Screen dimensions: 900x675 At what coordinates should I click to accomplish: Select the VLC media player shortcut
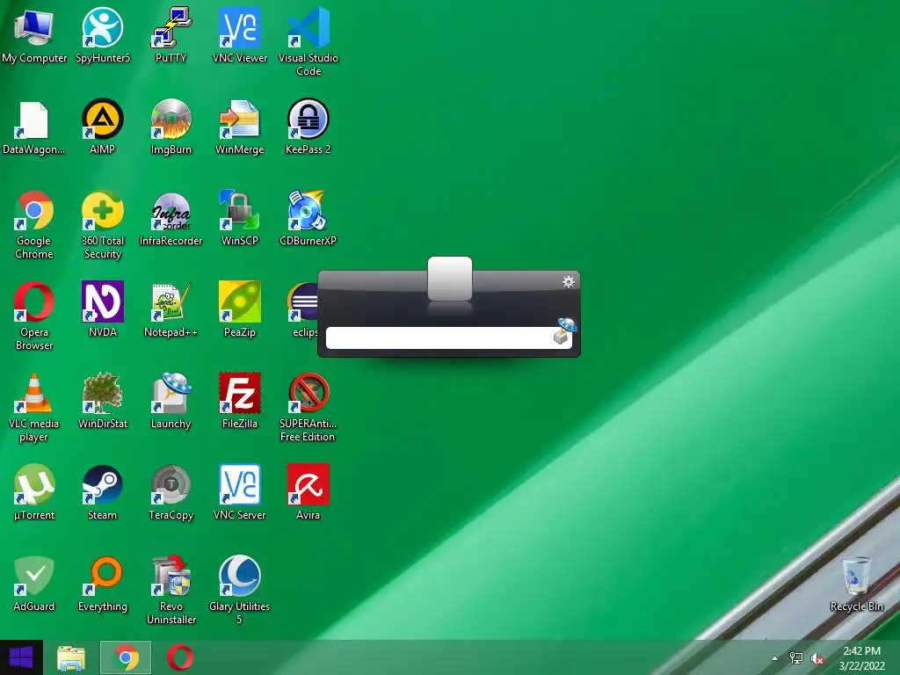click(x=34, y=407)
